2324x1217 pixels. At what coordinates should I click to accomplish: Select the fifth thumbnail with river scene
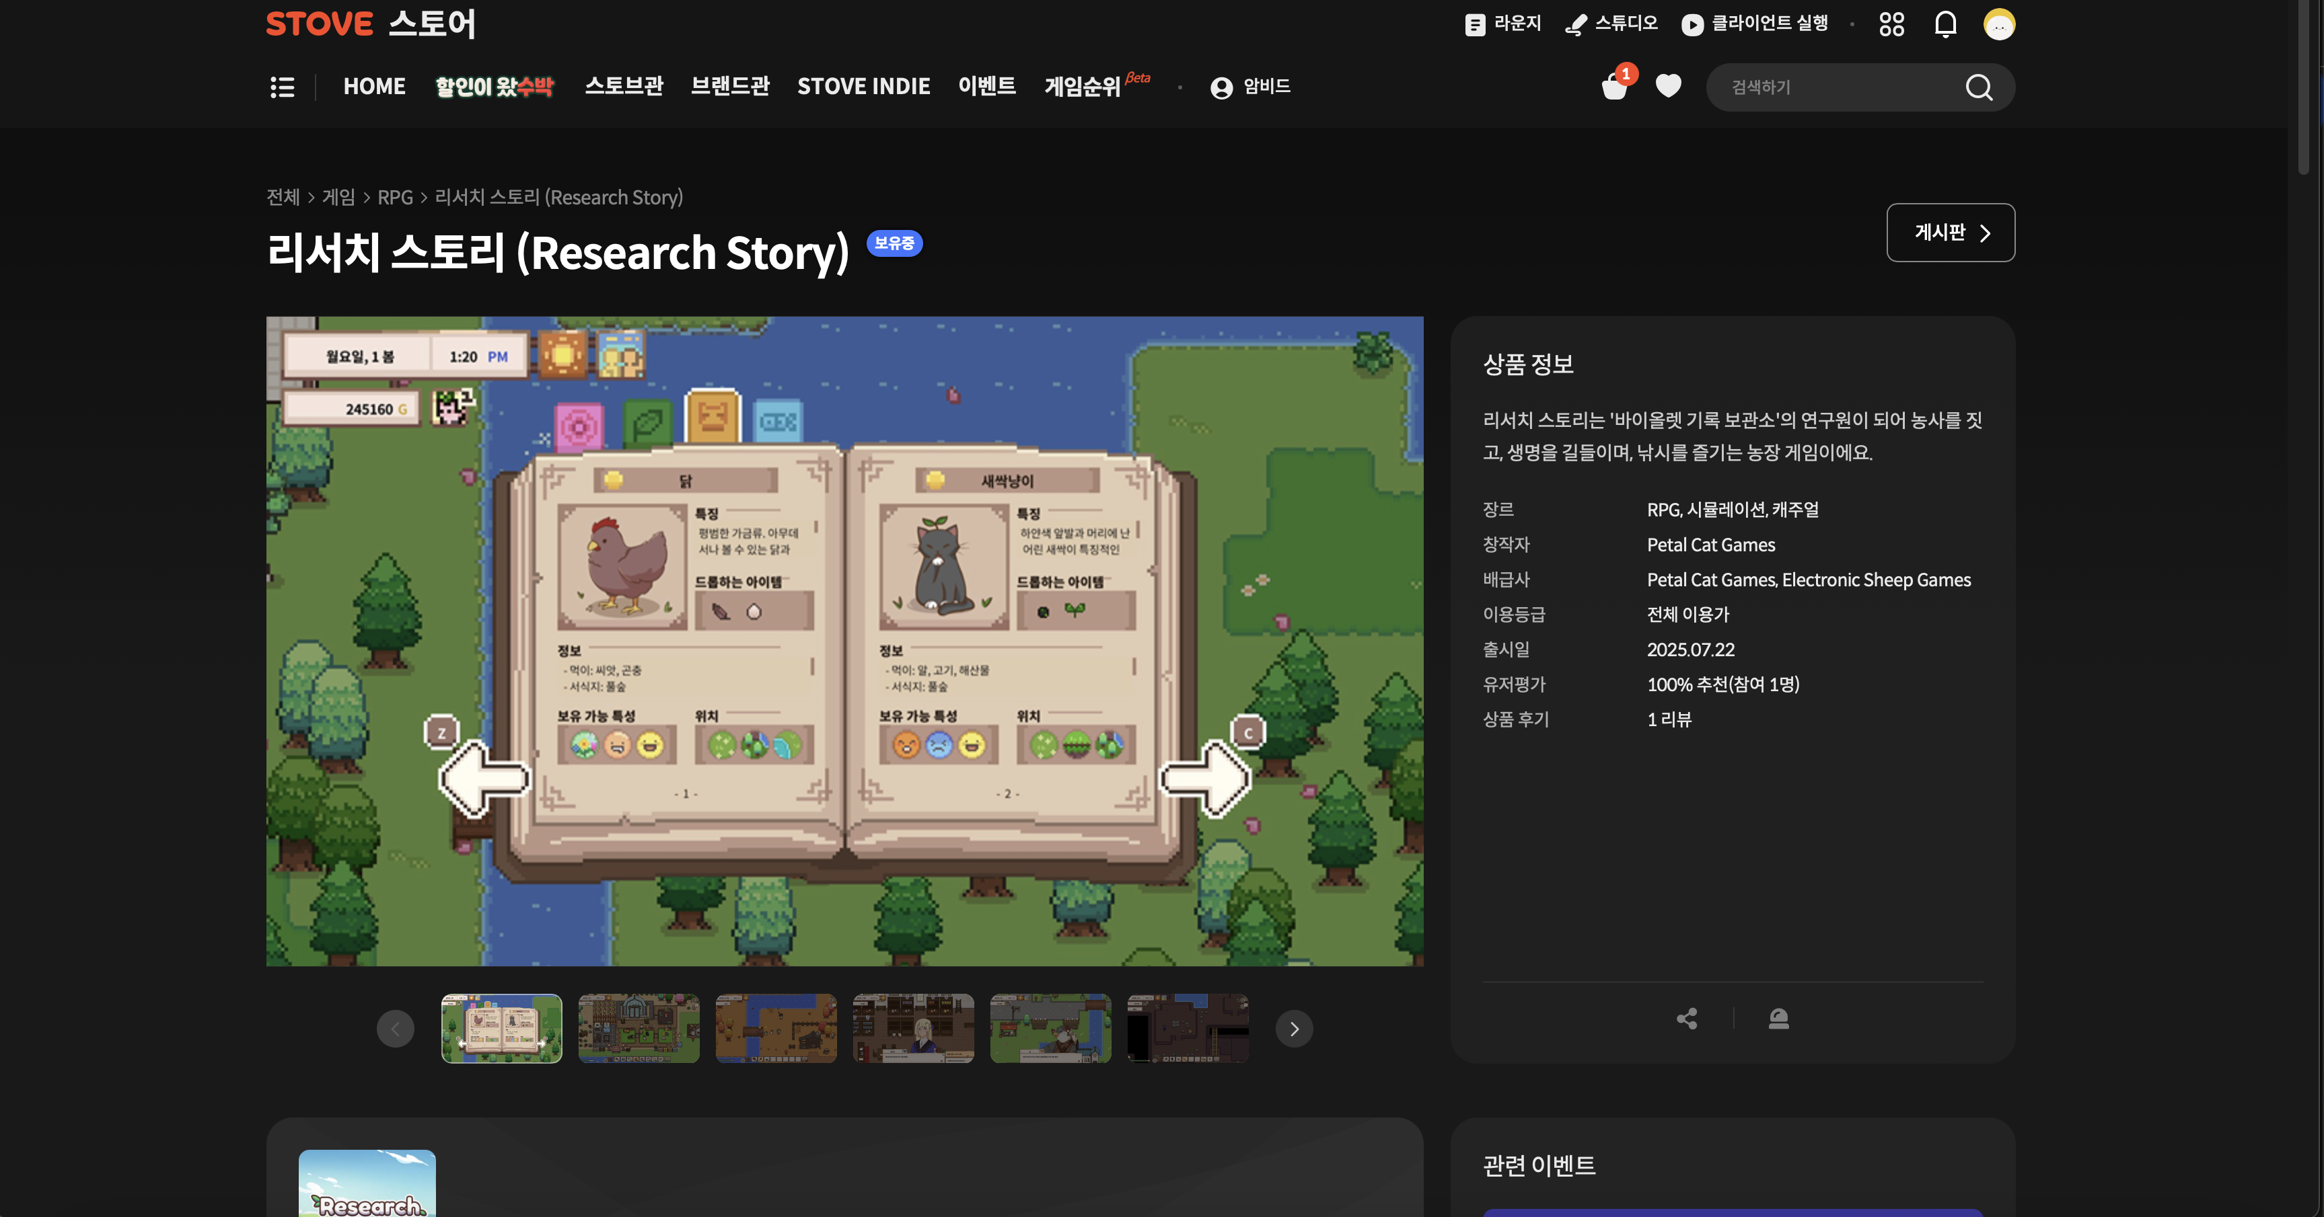[x=1050, y=1029]
